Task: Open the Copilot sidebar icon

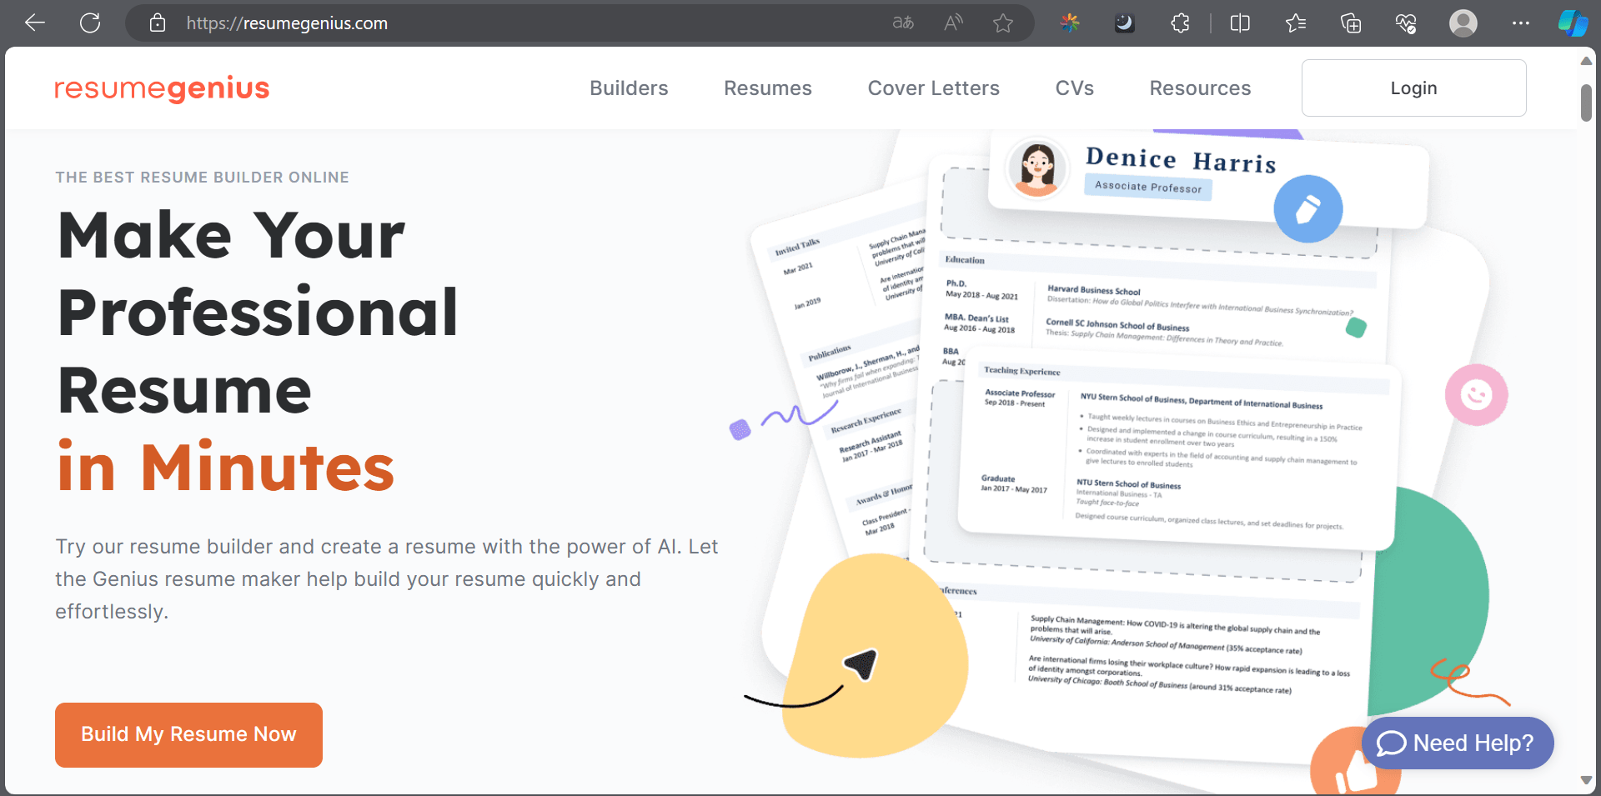Action: [1573, 23]
